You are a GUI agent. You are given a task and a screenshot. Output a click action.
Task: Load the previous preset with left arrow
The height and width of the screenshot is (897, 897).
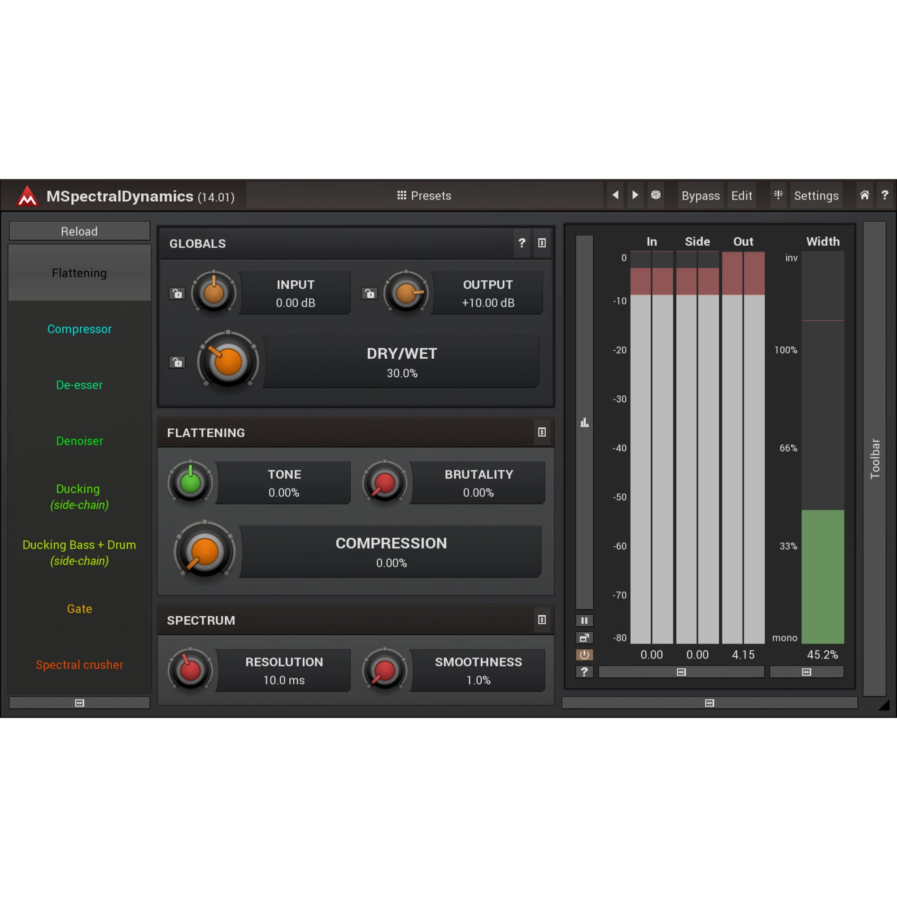point(616,196)
